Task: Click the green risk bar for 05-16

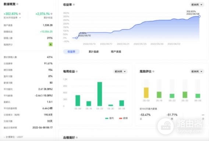Action: click(159, 95)
